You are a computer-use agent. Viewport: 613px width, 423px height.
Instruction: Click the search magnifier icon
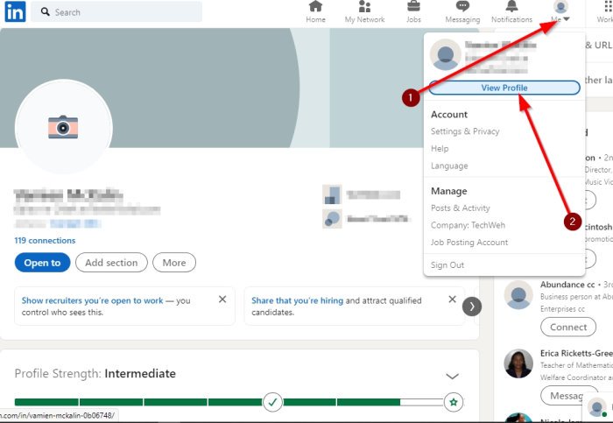click(x=46, y=11)
